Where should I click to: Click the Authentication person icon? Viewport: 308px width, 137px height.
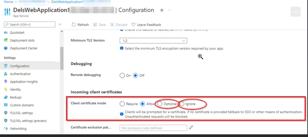[6, 74]
